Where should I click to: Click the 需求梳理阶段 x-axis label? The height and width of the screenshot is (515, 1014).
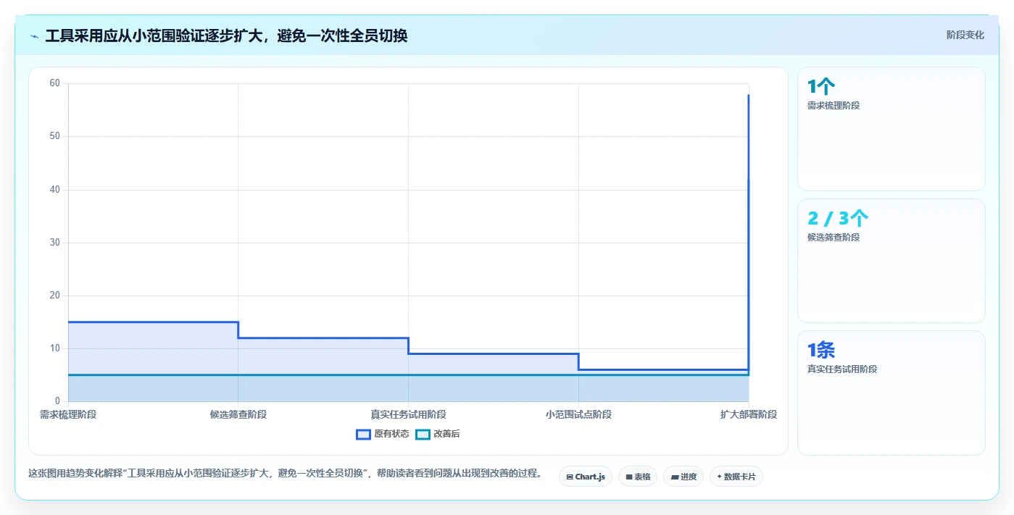(x=68, y=414)
